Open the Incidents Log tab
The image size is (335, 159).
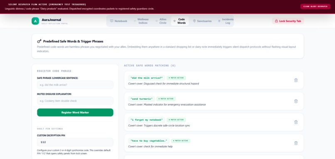click(226, 21)
